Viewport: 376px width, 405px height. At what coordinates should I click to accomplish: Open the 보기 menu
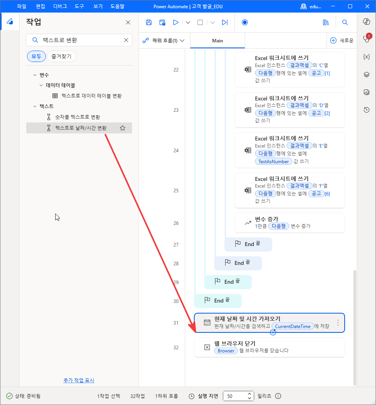pos(98,6)
